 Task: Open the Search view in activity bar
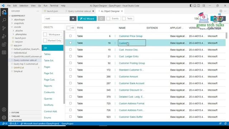[4, 20]
